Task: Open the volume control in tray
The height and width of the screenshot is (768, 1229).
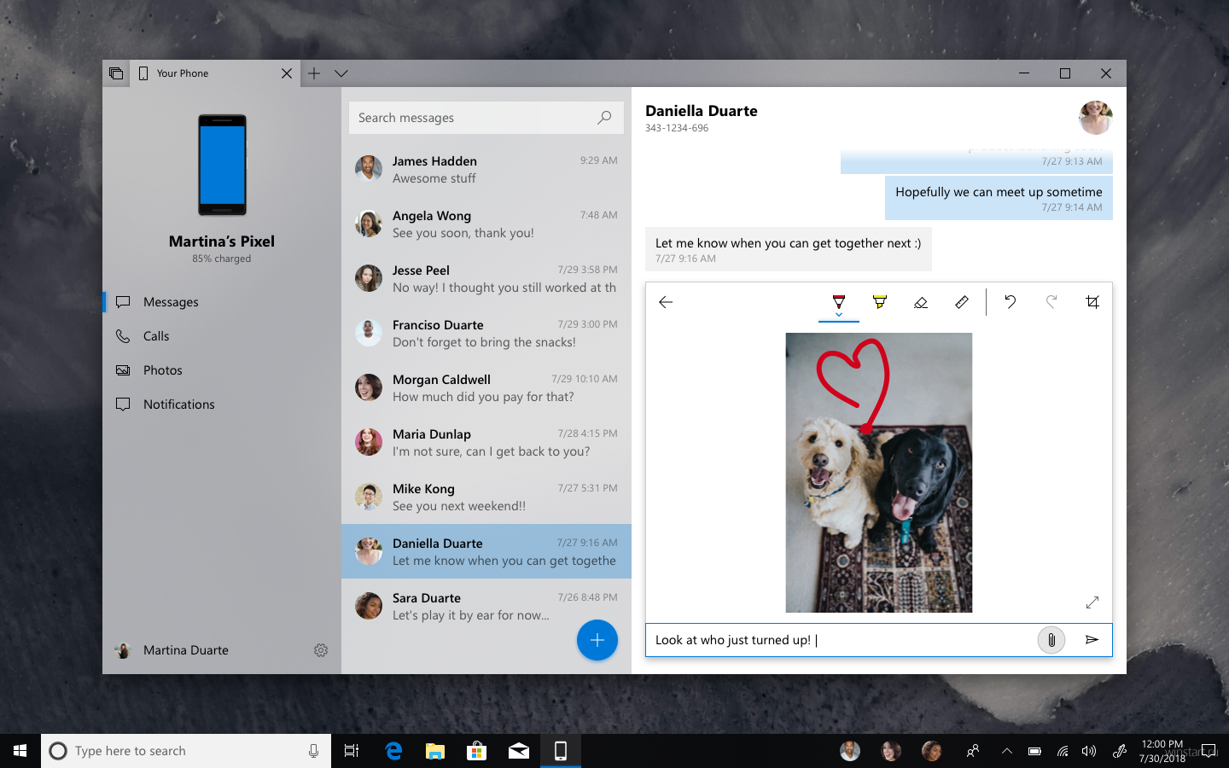Action: coord(1089,751)
